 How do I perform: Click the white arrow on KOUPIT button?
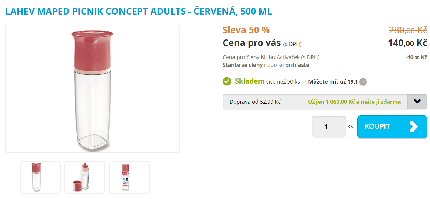pyautogui.click(x=414, y=127)
